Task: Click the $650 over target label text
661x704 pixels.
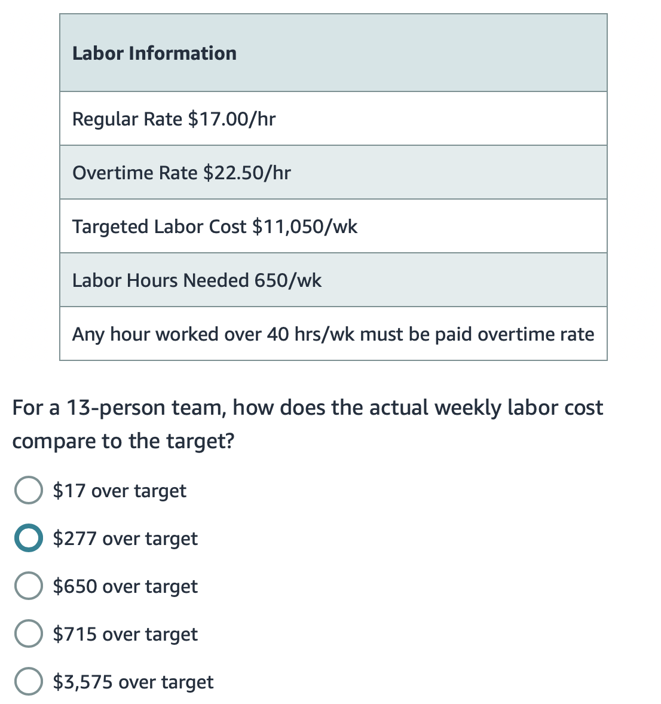Action: pos(126,586)
